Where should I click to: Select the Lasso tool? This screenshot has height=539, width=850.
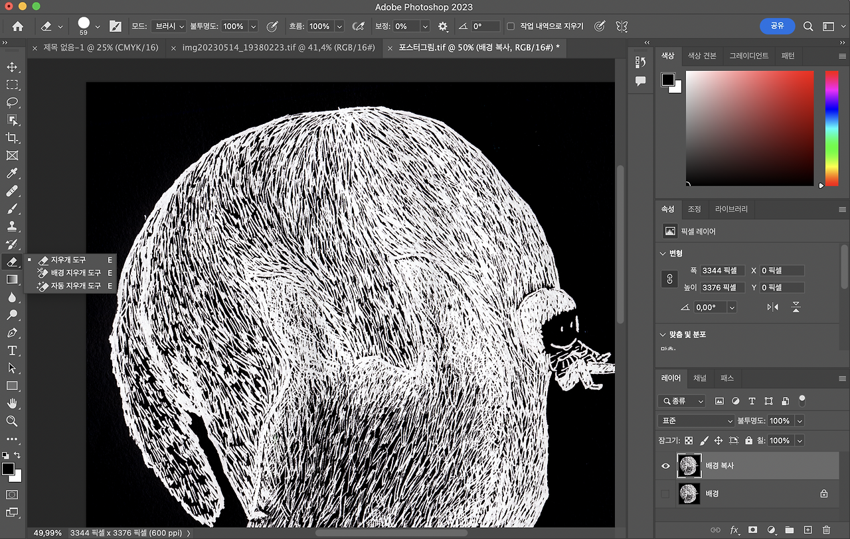12,103
